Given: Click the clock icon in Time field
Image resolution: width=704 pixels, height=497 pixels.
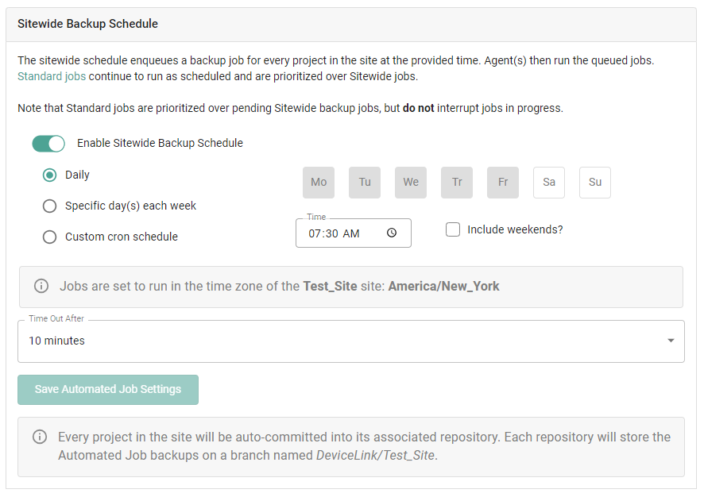Looking at the screenshot, I should [x=392, y=233].
